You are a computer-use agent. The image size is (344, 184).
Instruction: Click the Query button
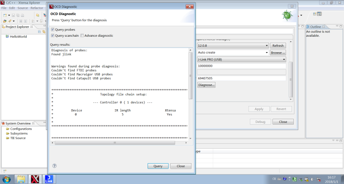tap(158, 166)
